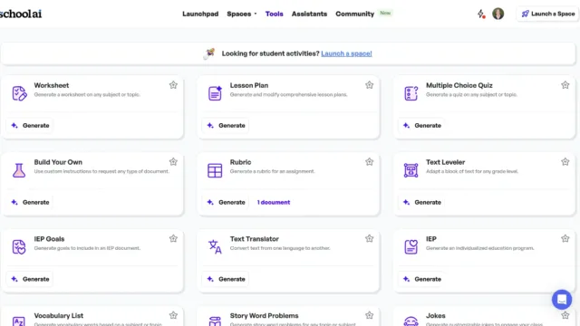
Task: Star the Text Translator tool
Action: click(x=369, y=238)
